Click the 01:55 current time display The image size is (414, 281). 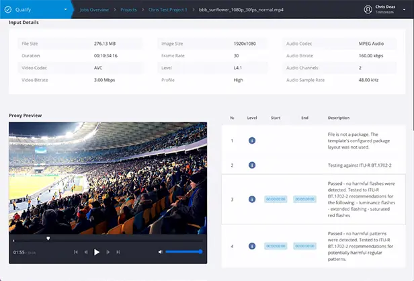click(19, 253)
